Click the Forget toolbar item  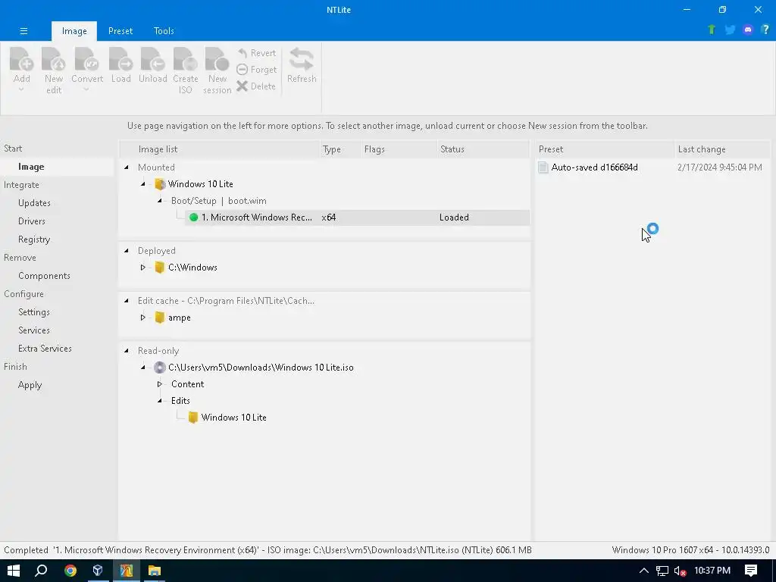256,70
